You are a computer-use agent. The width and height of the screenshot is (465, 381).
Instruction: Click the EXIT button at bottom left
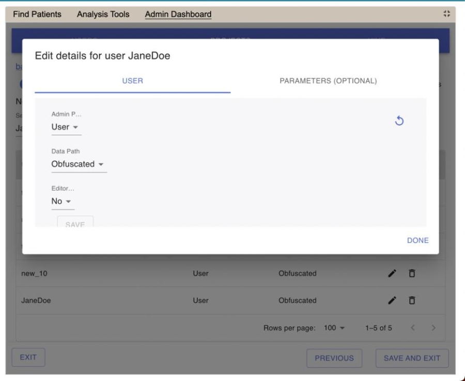28,358
